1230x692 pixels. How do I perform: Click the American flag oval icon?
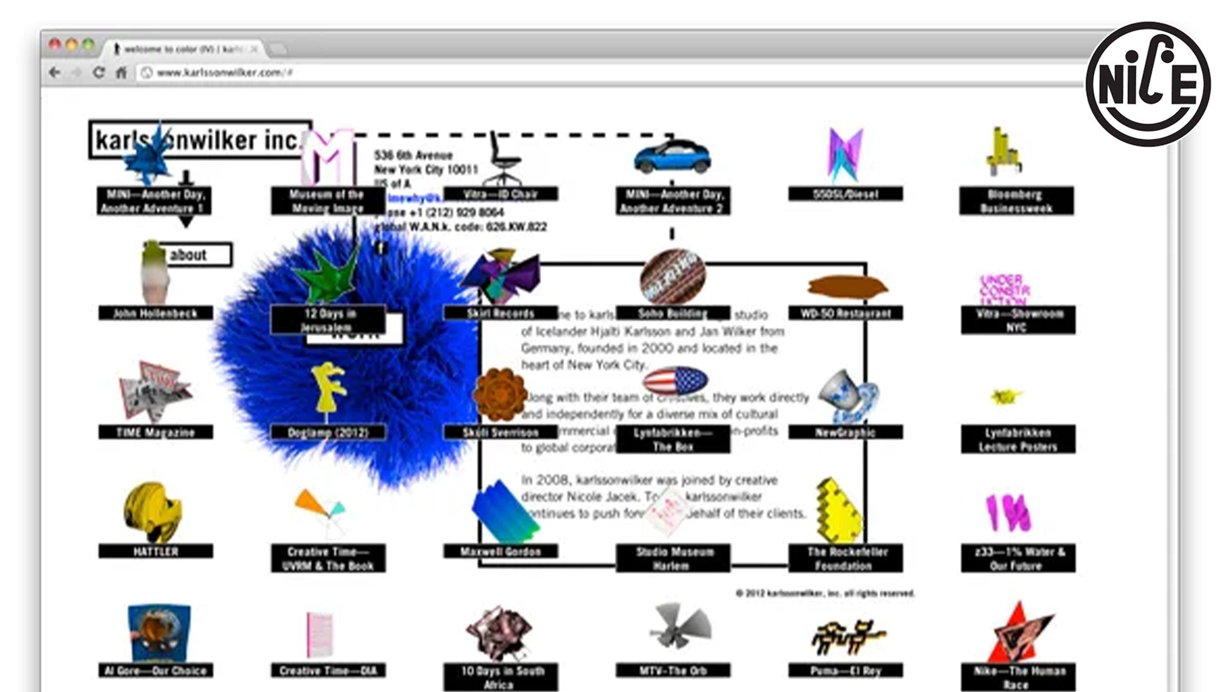tap(675, 381)
